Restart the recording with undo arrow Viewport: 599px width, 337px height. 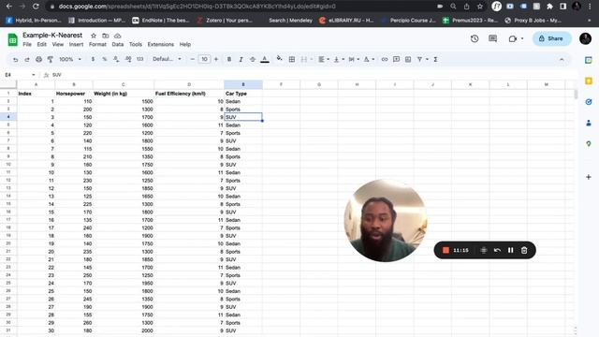coord(497,250)
